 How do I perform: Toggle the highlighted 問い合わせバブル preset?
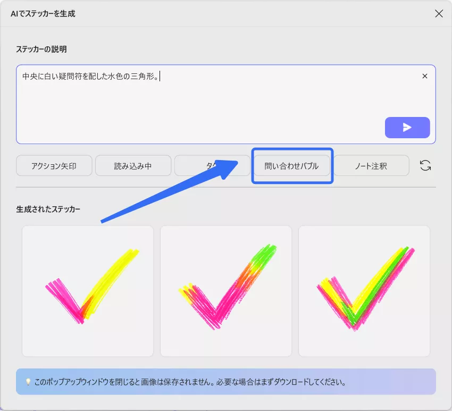(291, 165)
